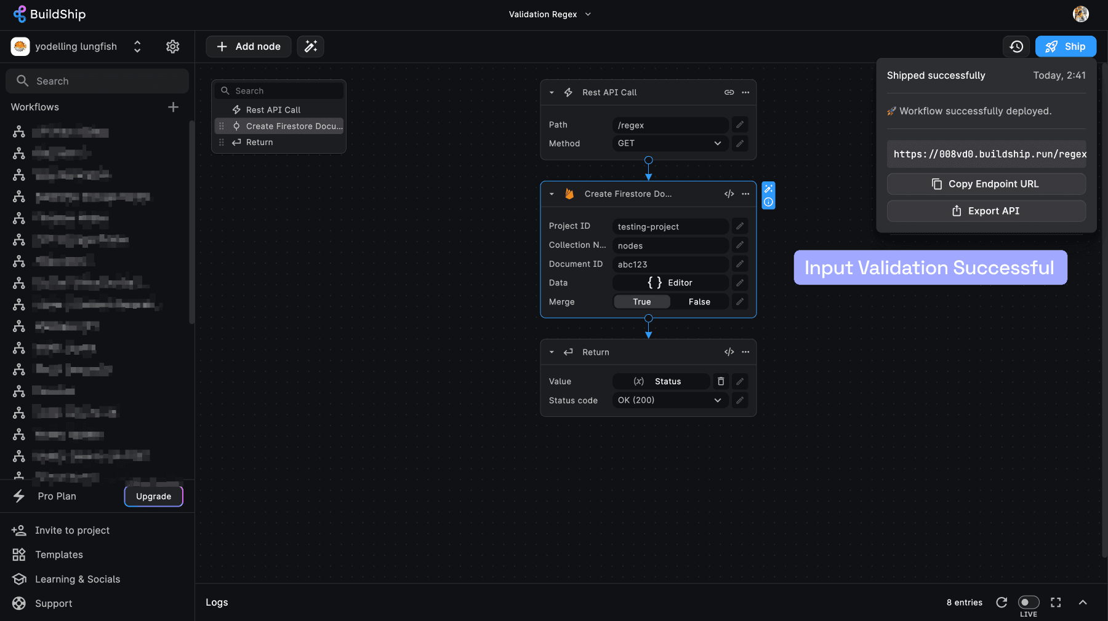Screen dimensions: 1108x621
Task: Open the Method GET dropdown
Action: pyautogui.click(x=670, y=143)
